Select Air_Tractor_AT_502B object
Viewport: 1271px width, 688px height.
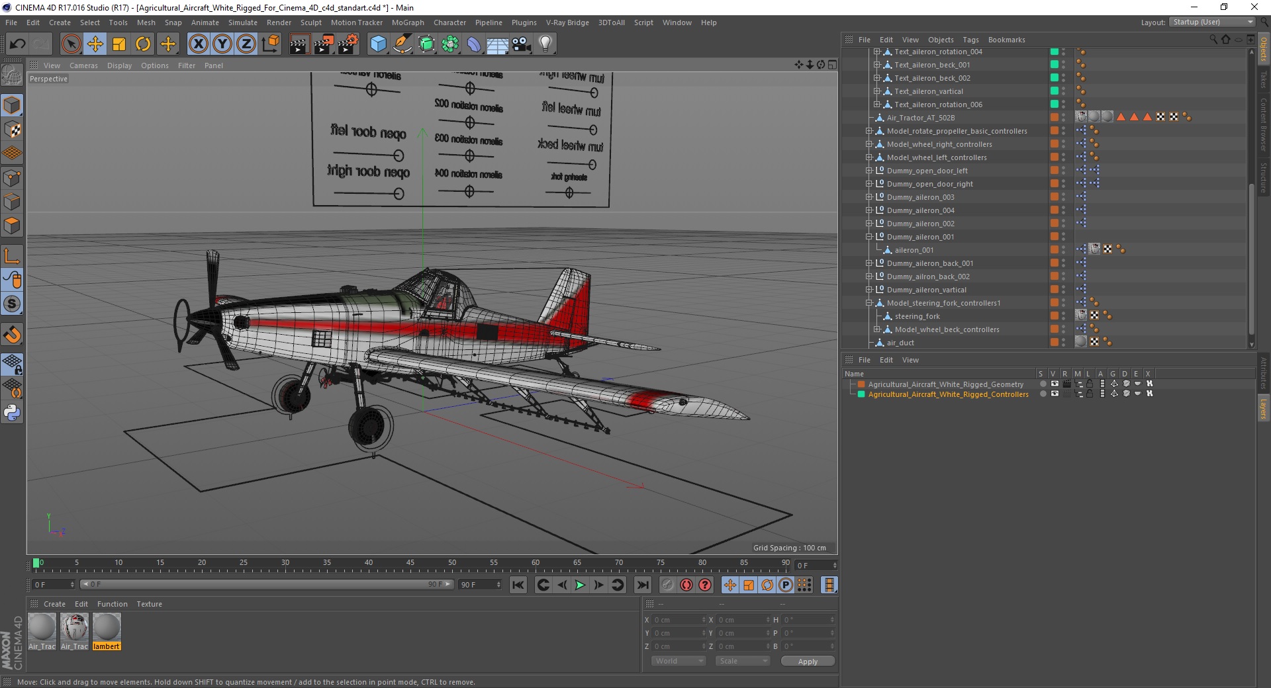point(921,118)
